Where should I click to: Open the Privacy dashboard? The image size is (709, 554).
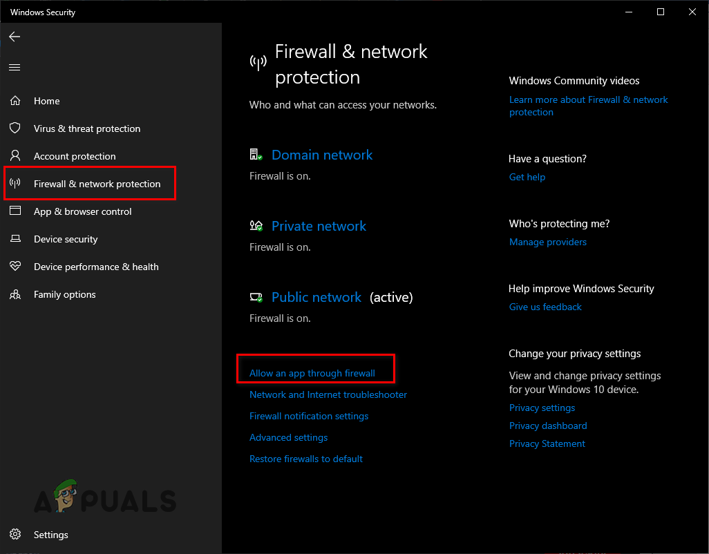click(548, 426)
